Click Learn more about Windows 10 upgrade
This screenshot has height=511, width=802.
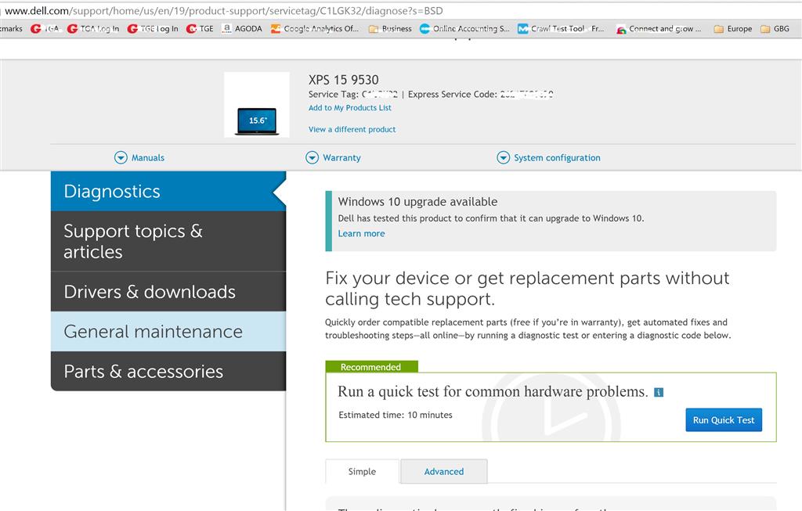[x=361, y=233]
